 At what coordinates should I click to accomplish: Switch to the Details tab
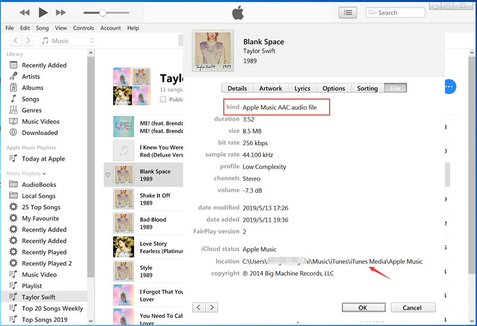click(237, 88)
